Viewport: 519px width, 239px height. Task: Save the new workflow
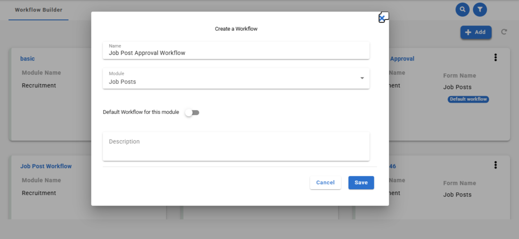point(361,183)
